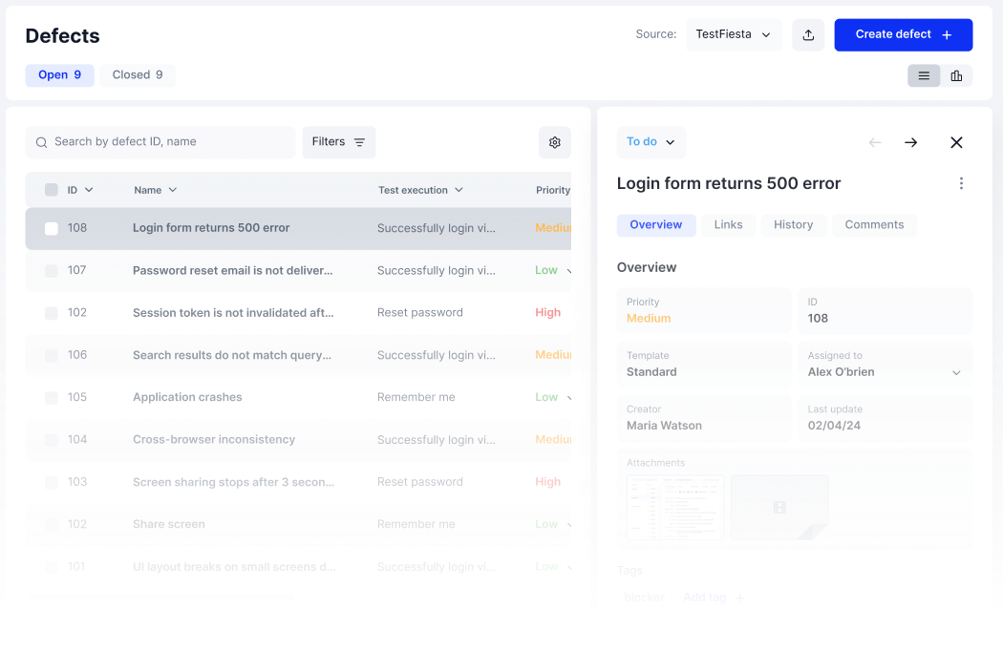Viewport: 1003px width, 649px height.
Task: Select checkbox for defect 103
Action: pyautogui.click(x=52, y=482)
